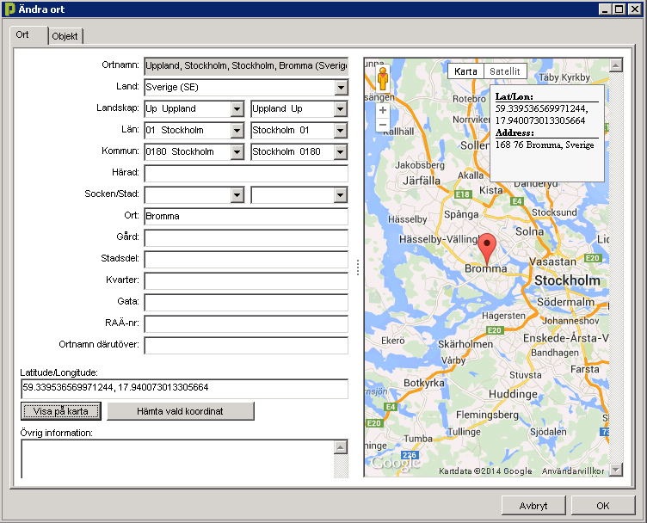This screenshot has height=523, width=647.
Task: Click Huddinge label on the map
Action: click(513, 394)
